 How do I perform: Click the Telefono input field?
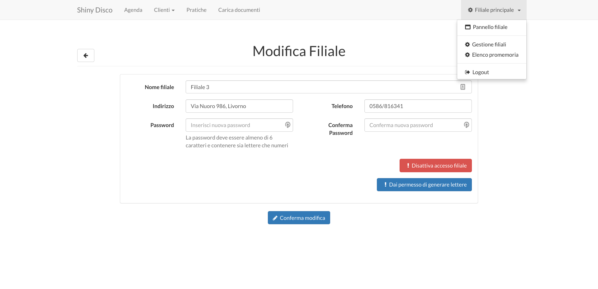pyautogui.click(x=418, y=106)
